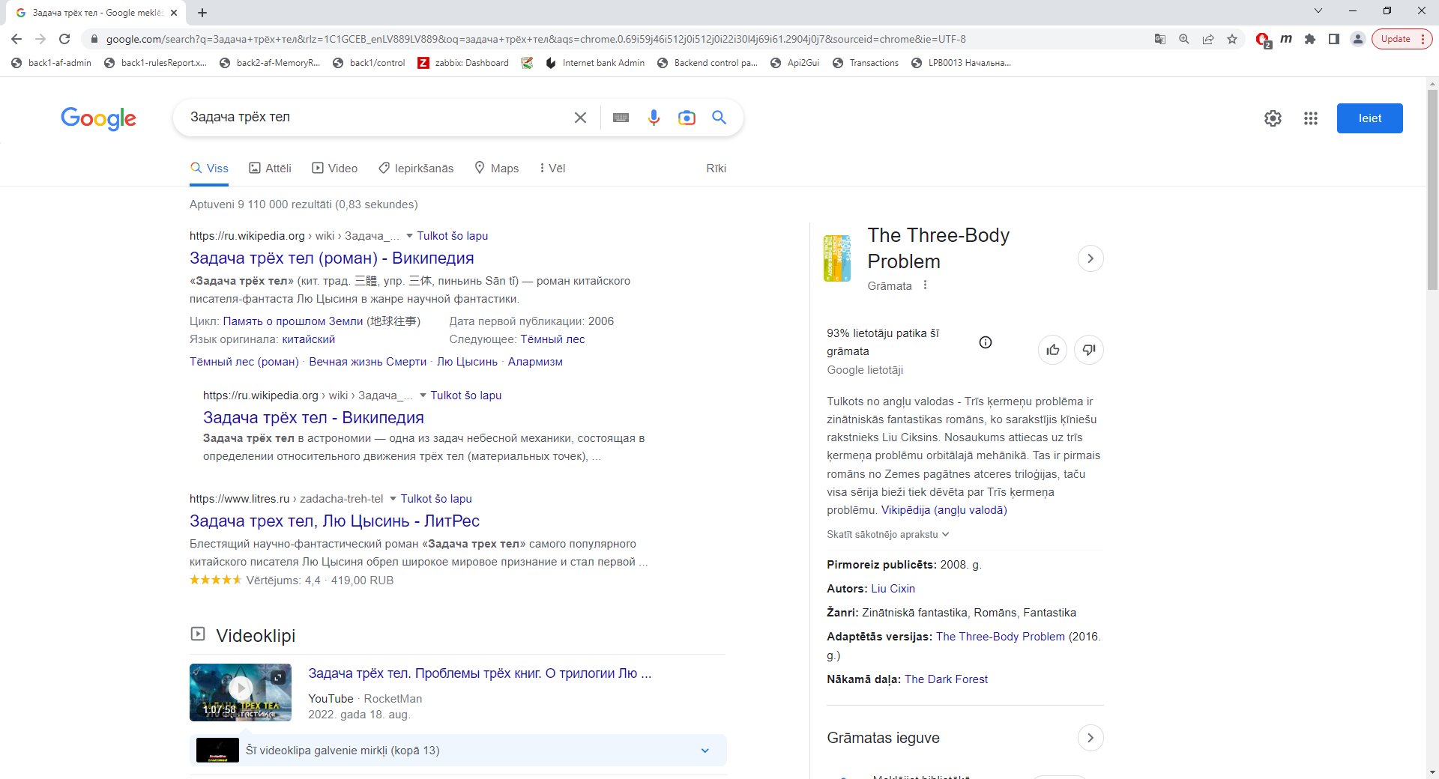This screenshot has height=779, width=1439.
Task: Show info about user ratings
Action: [x=986, y=342]
